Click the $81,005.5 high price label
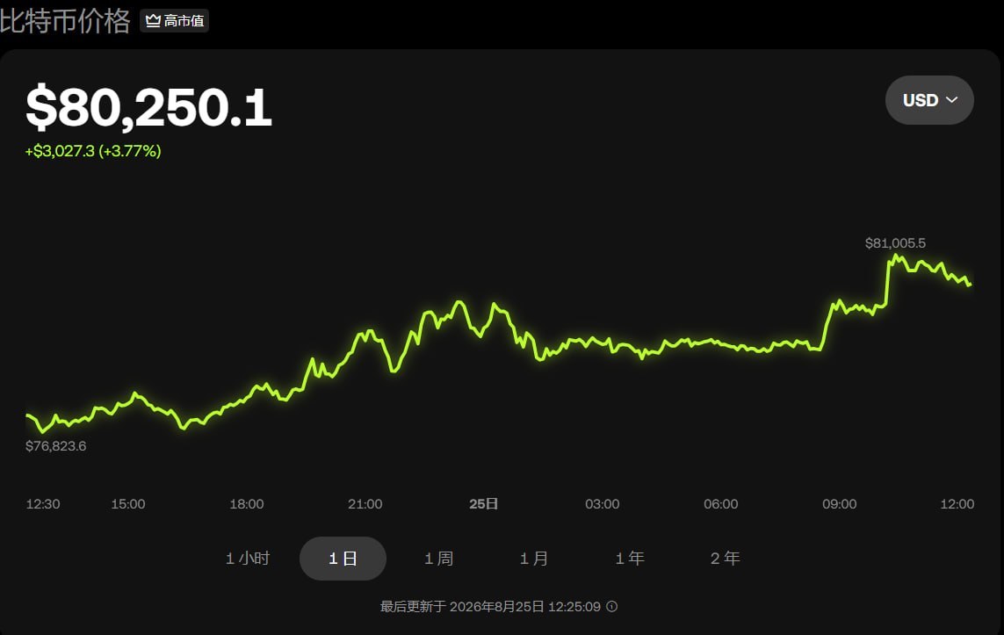Image resolution: width=1004 pixels, height=635 pixels. (x=895, y=243)
